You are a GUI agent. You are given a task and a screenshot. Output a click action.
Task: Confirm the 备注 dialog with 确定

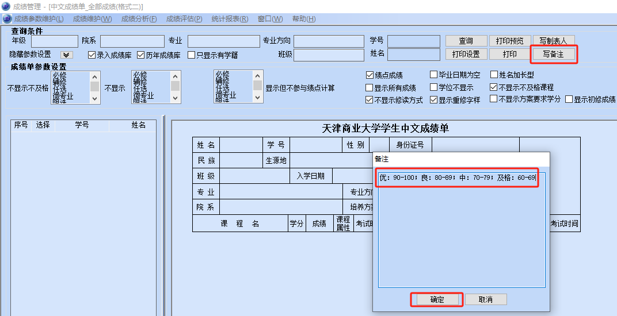tap(437, 299)
